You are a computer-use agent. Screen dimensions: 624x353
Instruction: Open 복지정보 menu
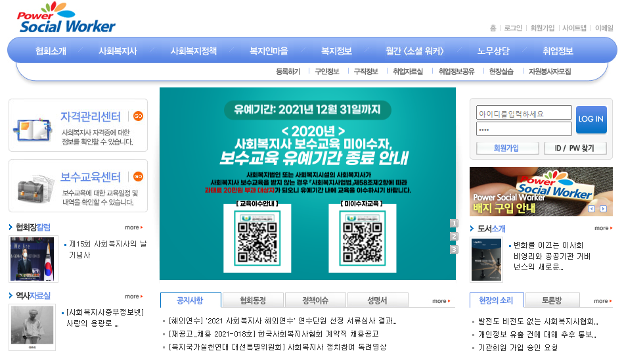tap(337, 51)
